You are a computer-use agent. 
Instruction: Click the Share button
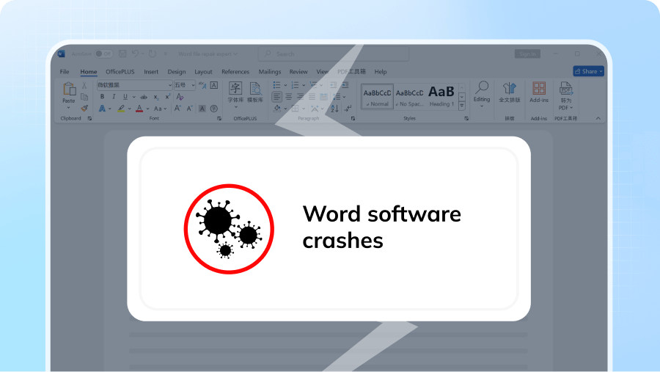pos(588,71)
